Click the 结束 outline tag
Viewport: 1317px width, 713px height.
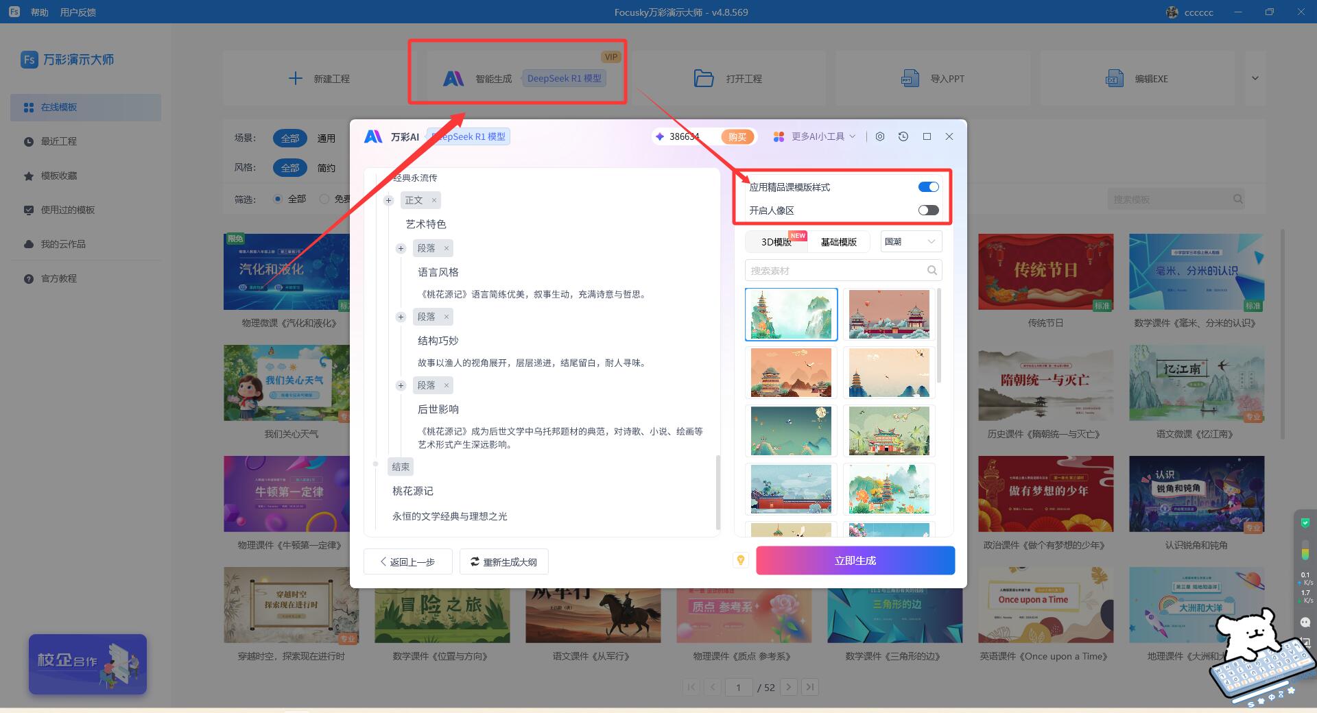coord(401,467)
